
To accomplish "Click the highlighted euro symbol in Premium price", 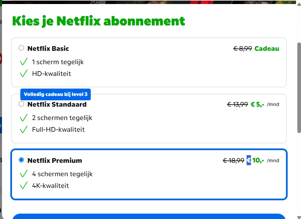I will click(249, 160).
